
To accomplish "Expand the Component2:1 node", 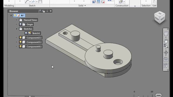I will (x=16, y=38).
